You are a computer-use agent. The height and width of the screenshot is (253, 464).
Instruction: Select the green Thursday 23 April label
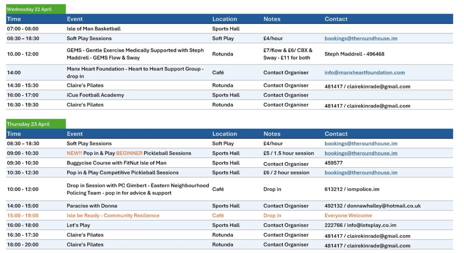(x=36, y=124)
